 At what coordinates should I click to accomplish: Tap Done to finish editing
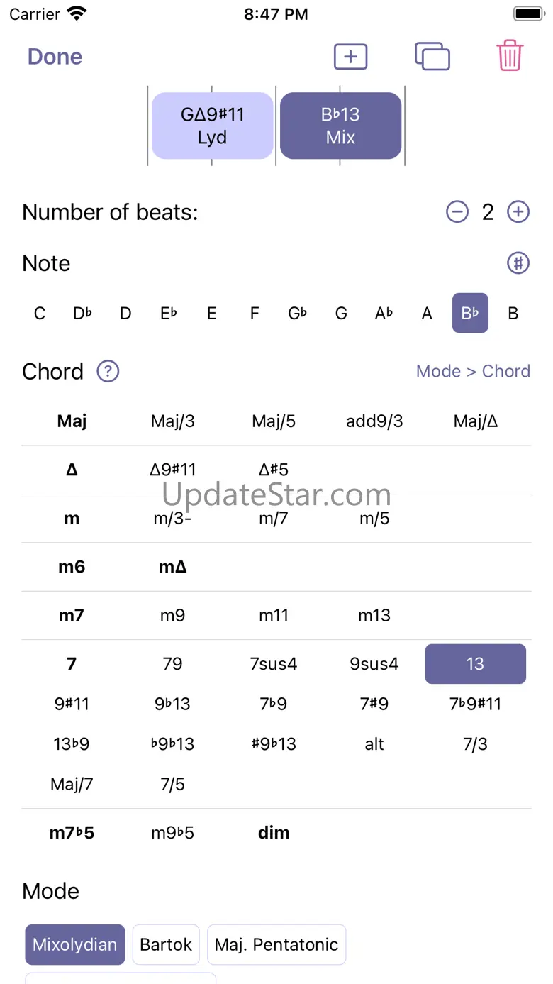click(55, 57)
